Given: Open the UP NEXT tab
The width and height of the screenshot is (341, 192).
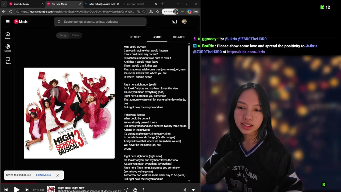Looking at the screenshot, I should 135,37.
